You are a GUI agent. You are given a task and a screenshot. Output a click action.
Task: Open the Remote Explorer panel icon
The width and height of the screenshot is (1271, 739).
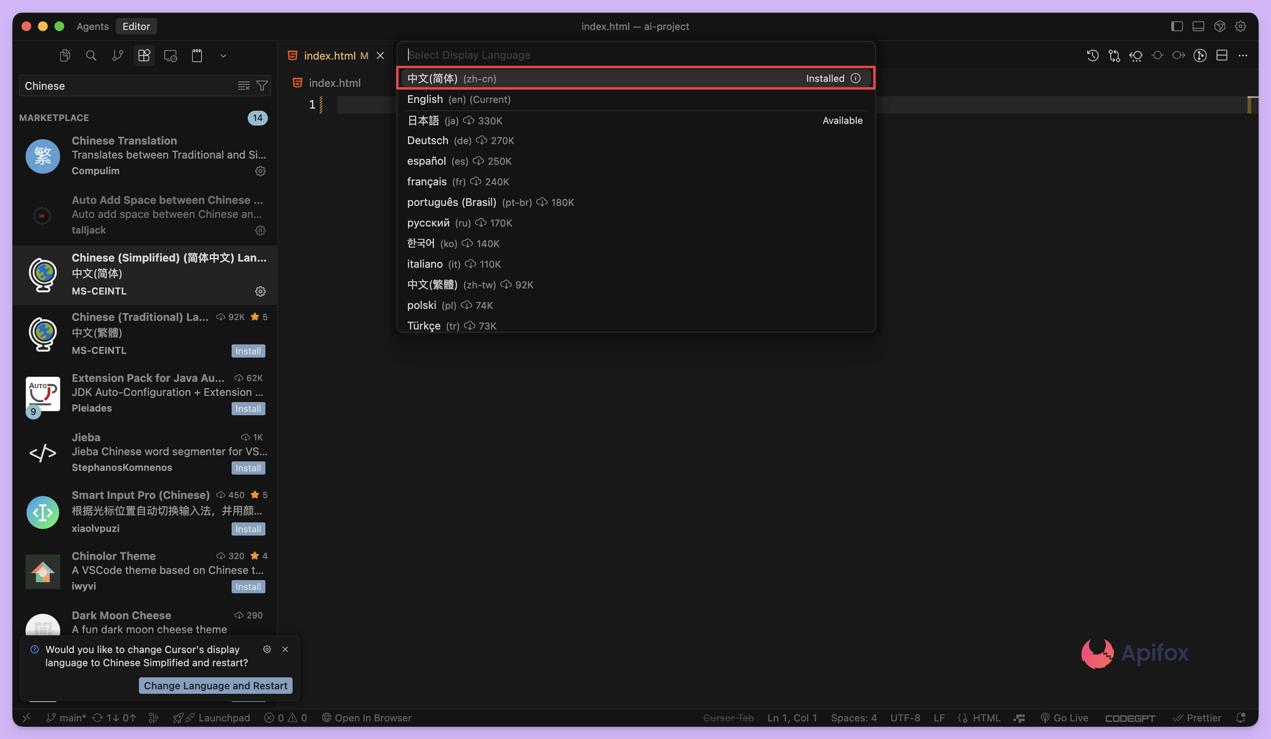pyautogui.click(x=170, y=55)
